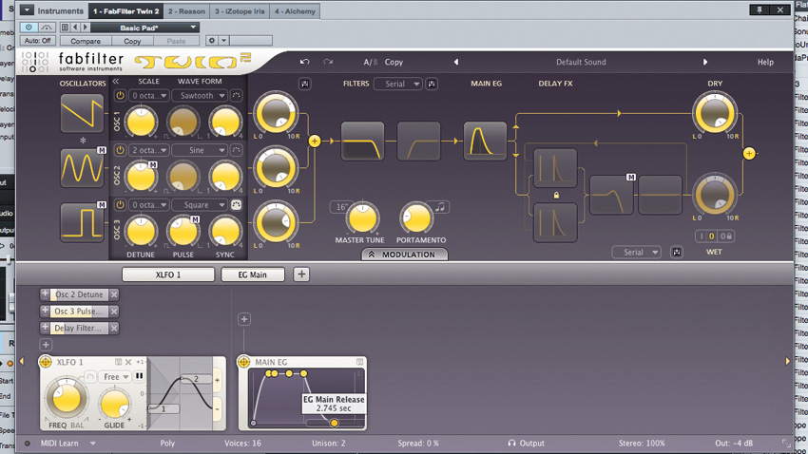Screen dimensions: 808x454
Task: Collapse the MODULATION section button
Action: (x=405, y=255)
